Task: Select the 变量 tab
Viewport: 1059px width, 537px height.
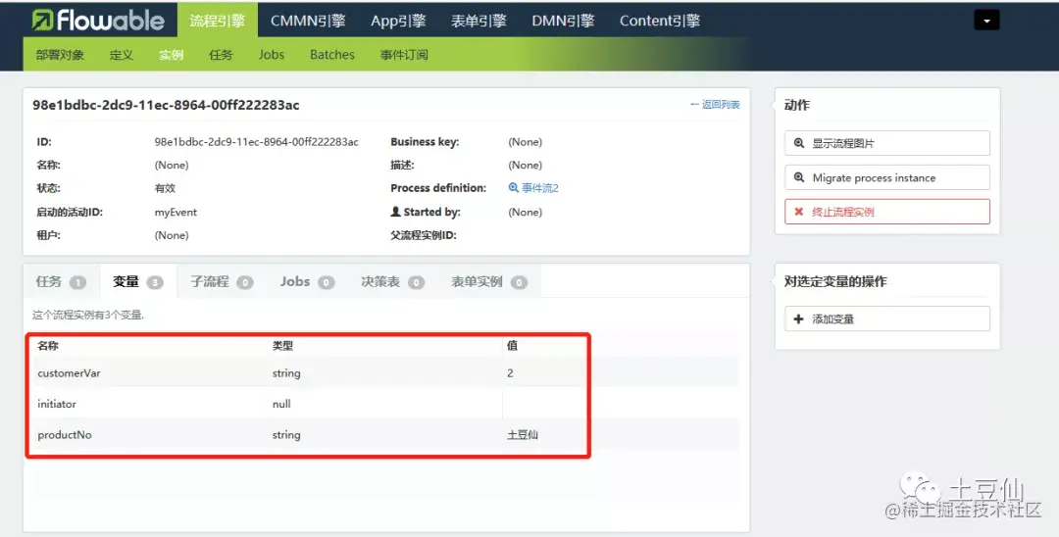Action: (x=138, y=281)
